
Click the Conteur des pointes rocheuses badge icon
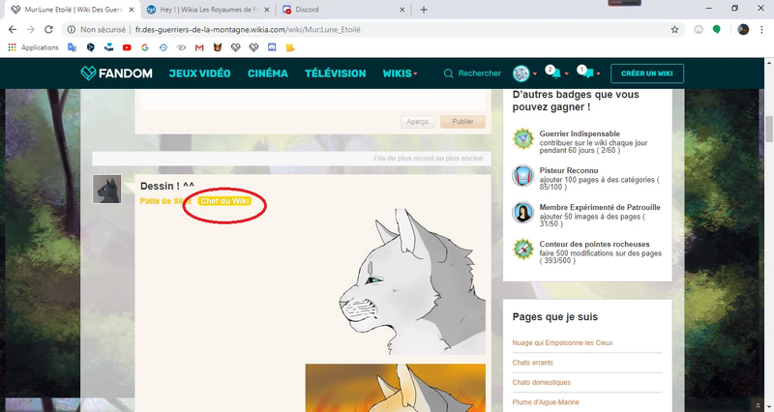click(x=523, y=250)
